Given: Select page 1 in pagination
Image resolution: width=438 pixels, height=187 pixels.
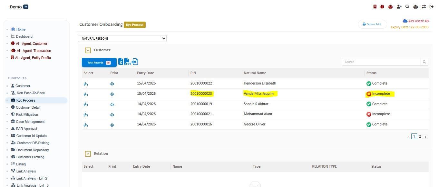Looking at the screenshot, I should [414, 137].
